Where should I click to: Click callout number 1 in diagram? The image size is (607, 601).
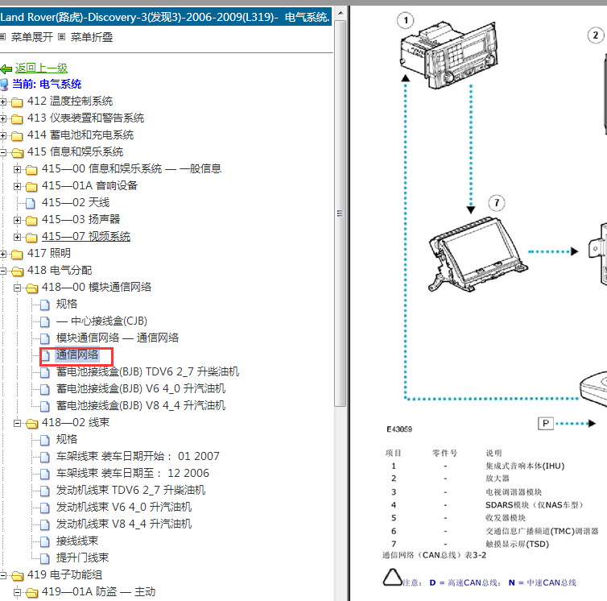405,20
